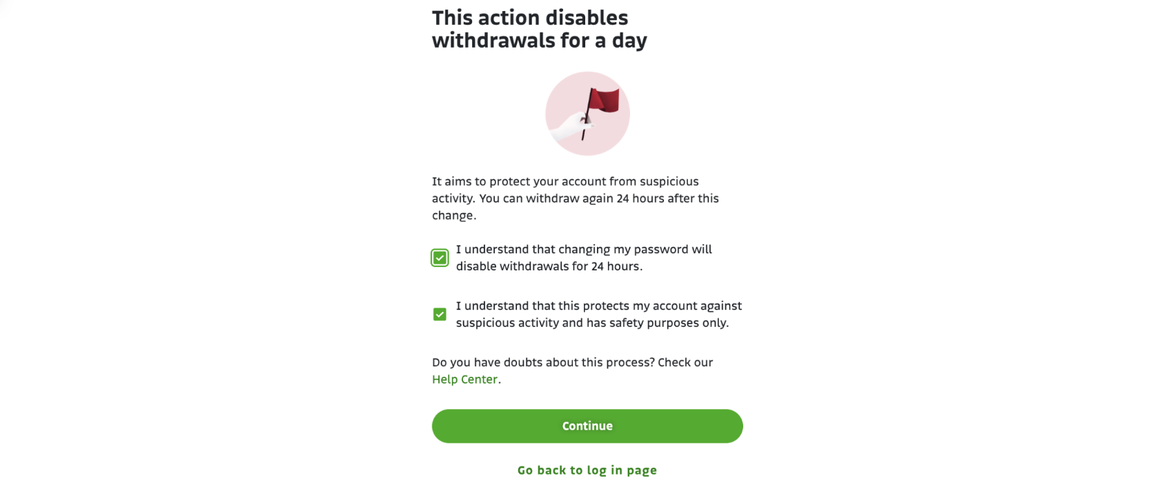Click label 'changing my password will disable'
Screen dimensions: 1158x487
click(584, 258)
